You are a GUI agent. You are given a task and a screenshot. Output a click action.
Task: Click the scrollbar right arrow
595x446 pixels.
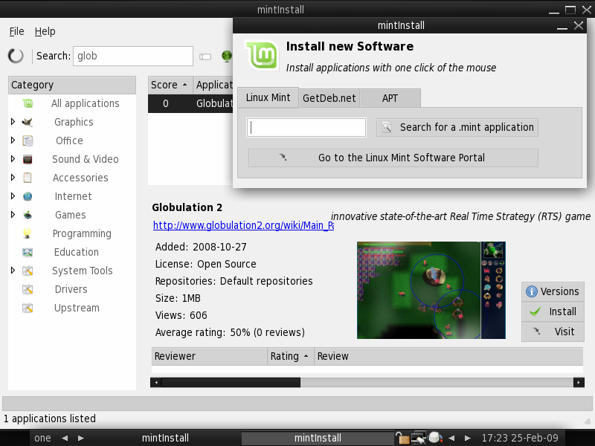point(579,382)
